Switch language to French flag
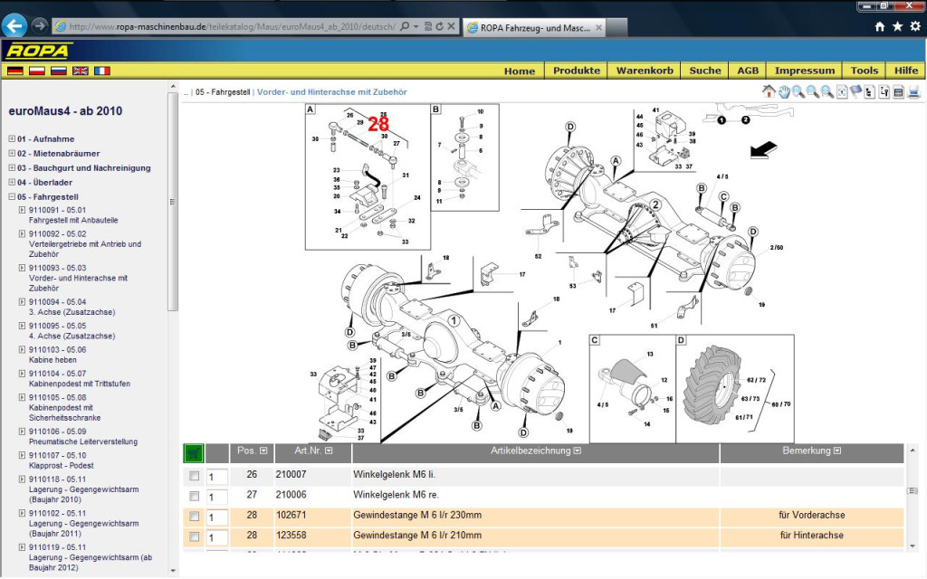The width and height of the screenshot is (927, 579). pyautogui.click(x=102, y=71)
